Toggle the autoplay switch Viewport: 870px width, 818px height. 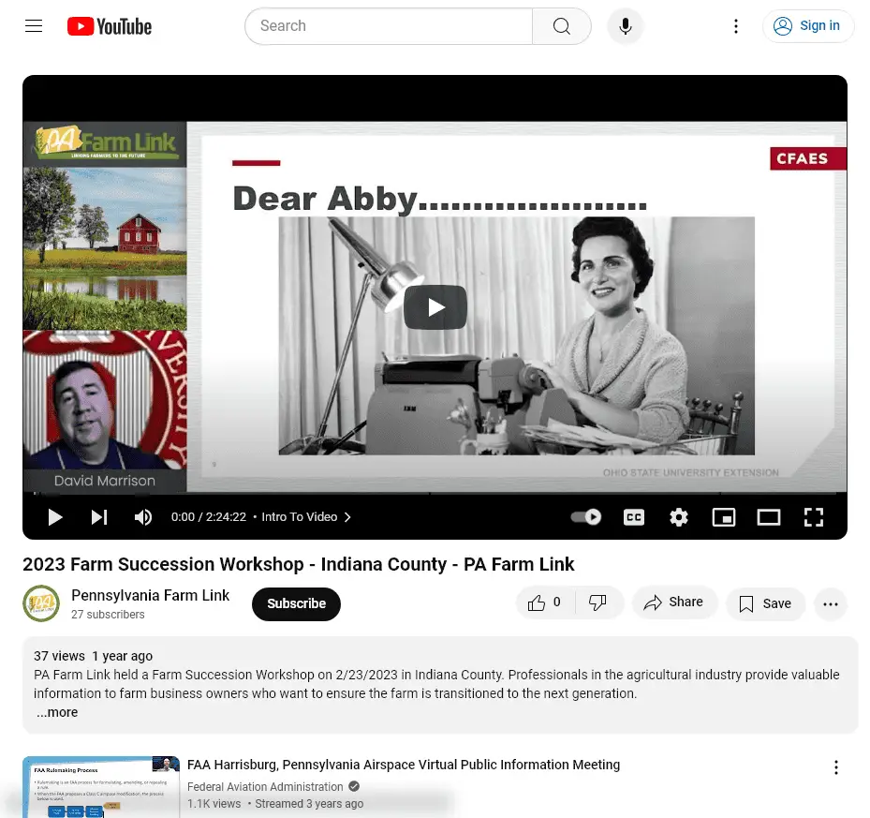pyautogui.click(x=586, y=517)
